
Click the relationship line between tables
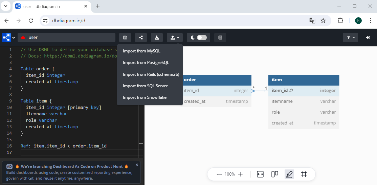[260, 91]
